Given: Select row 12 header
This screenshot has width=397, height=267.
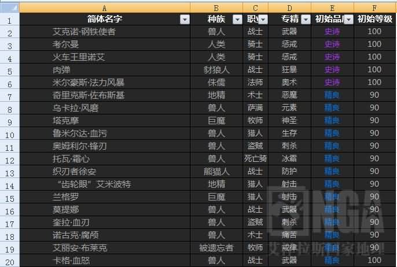Looking at the screenshot, I should click(10, 160).
